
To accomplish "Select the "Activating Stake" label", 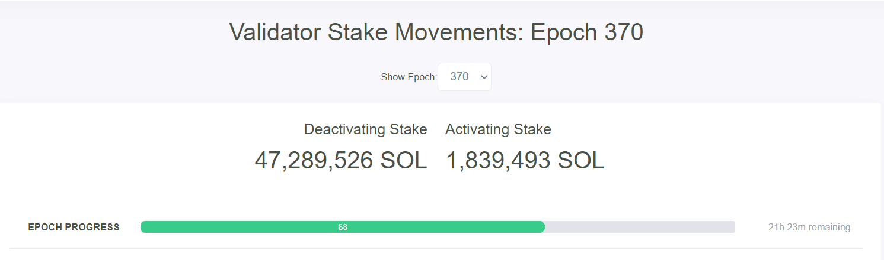I will click(498, 129).
